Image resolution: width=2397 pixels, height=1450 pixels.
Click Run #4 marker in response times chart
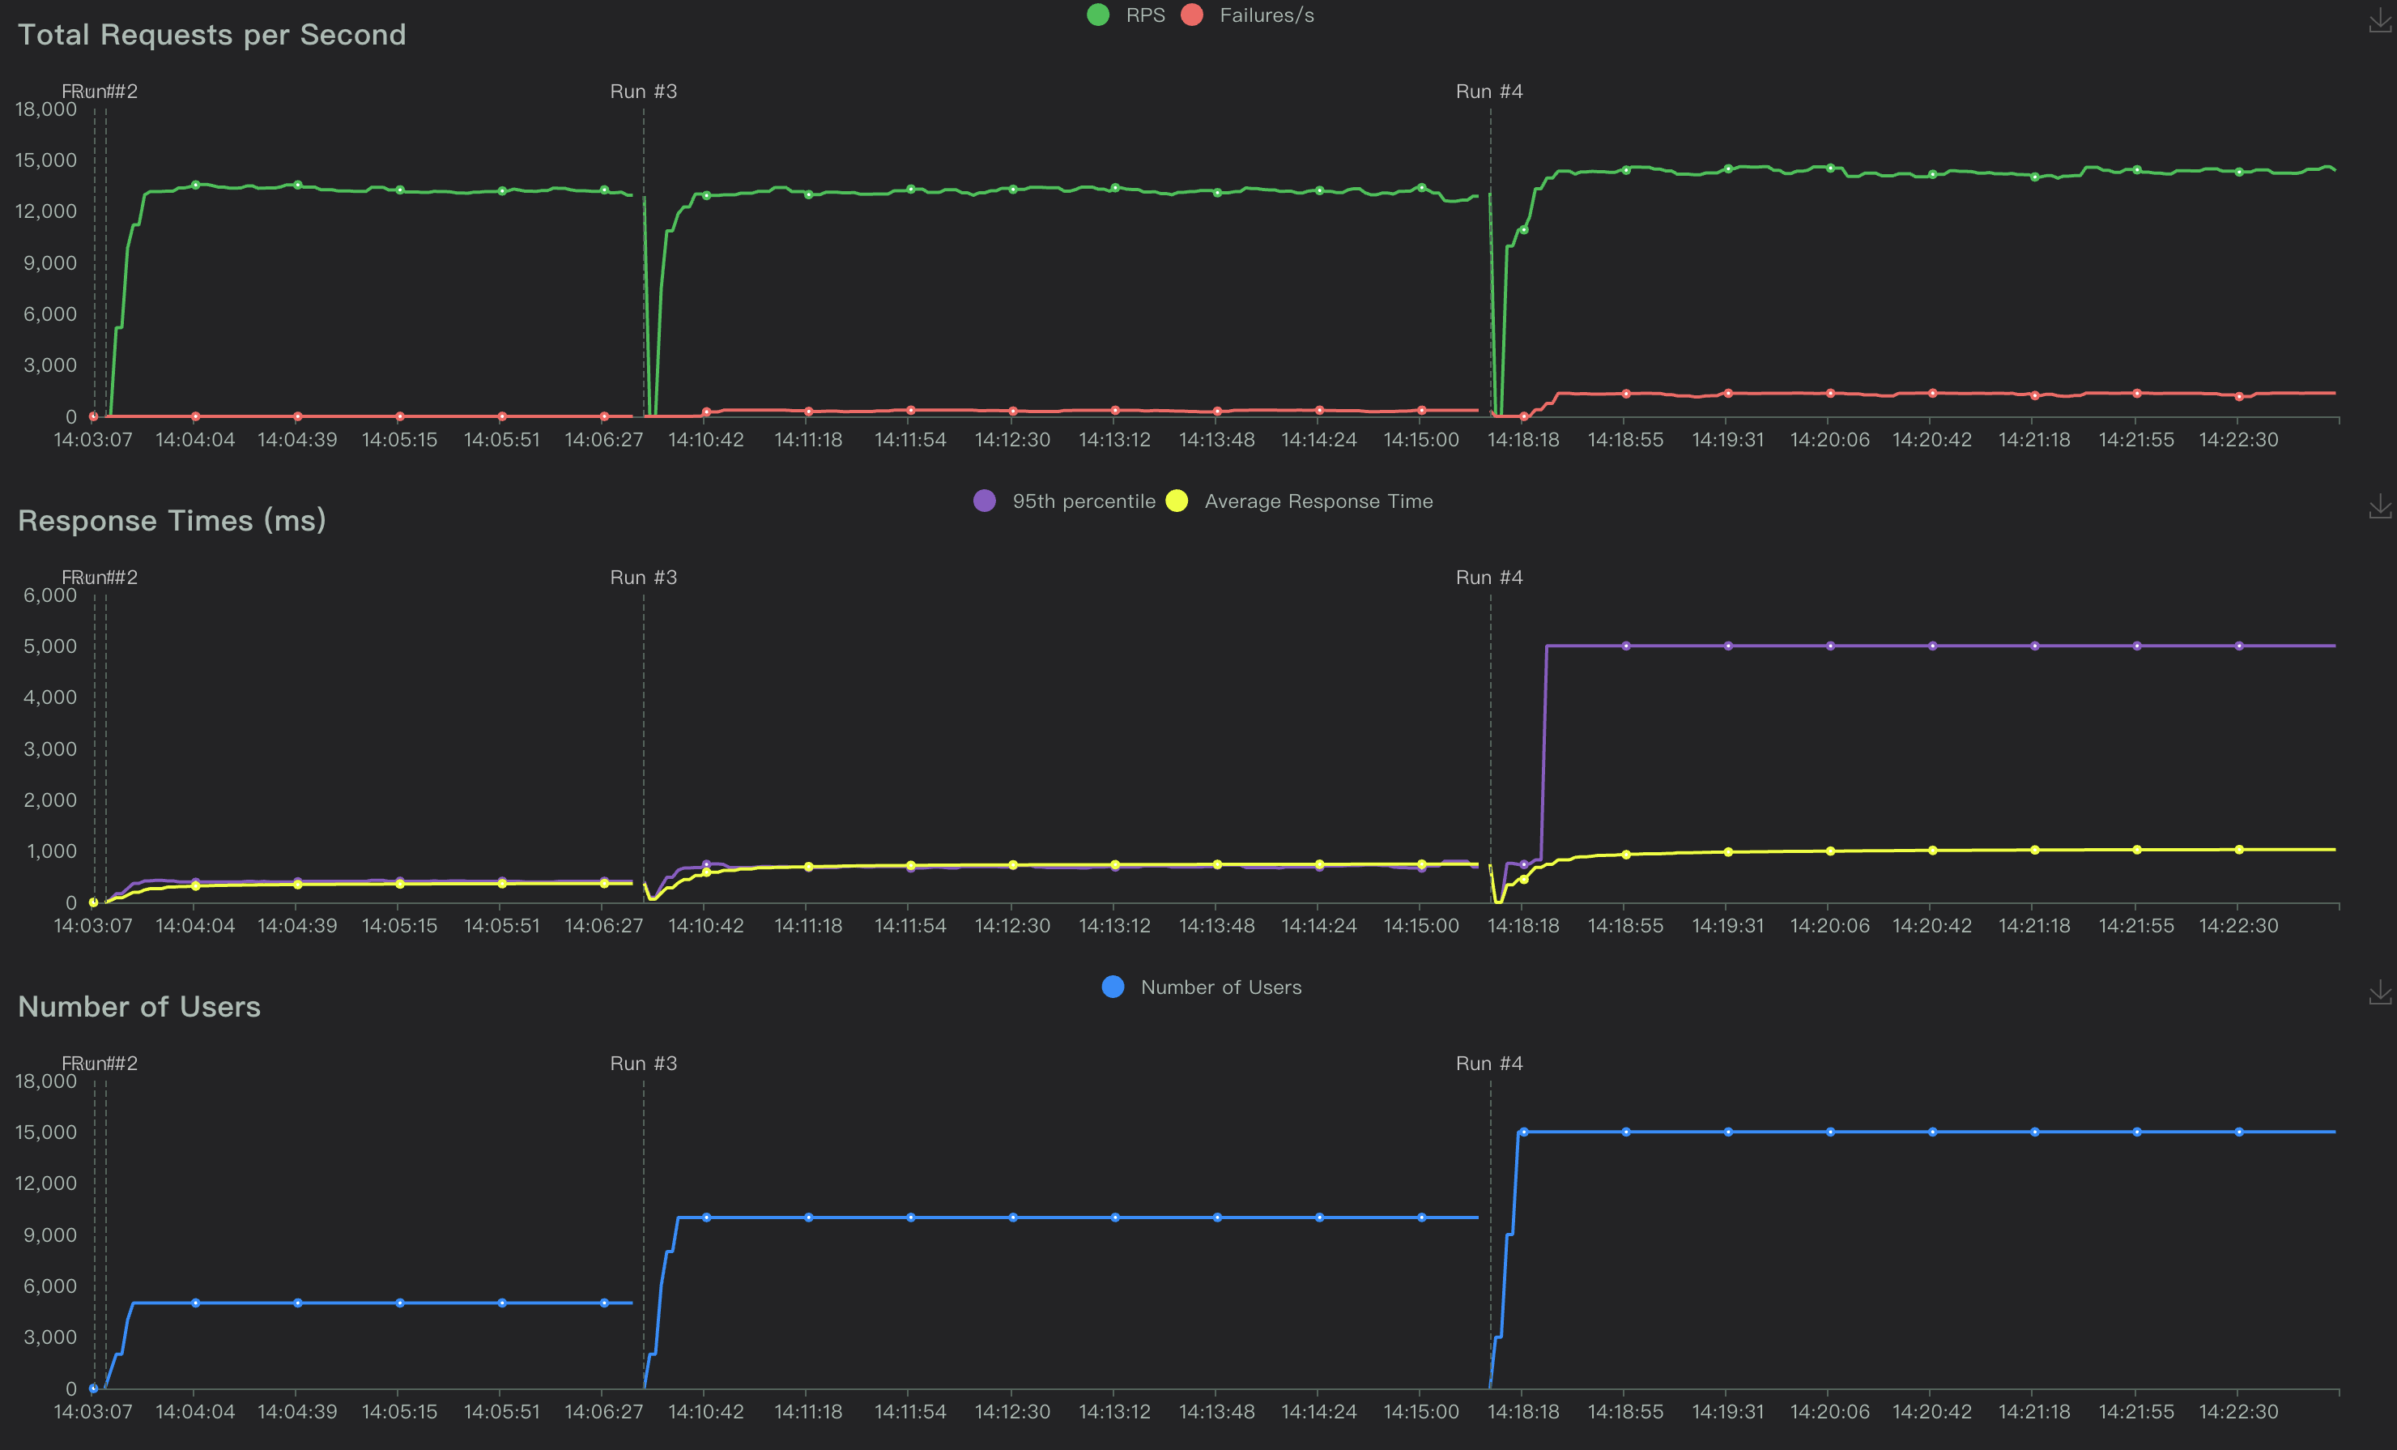(1488, 577)
